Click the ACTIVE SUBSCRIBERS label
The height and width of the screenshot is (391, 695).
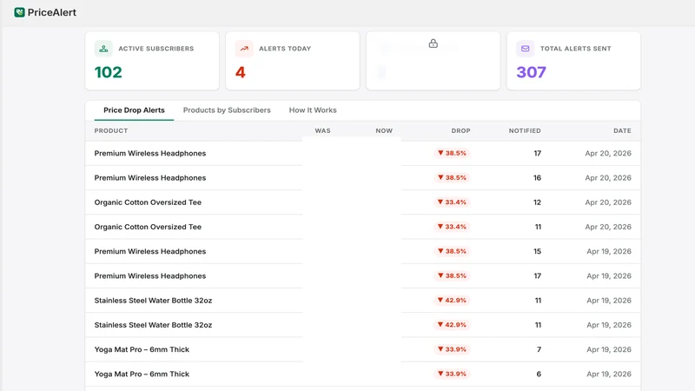tap(156, 49)
